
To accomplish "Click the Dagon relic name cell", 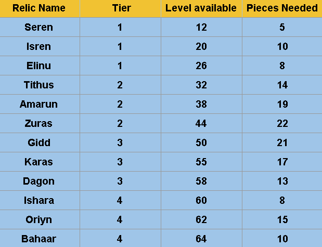I will click(39, 181).
